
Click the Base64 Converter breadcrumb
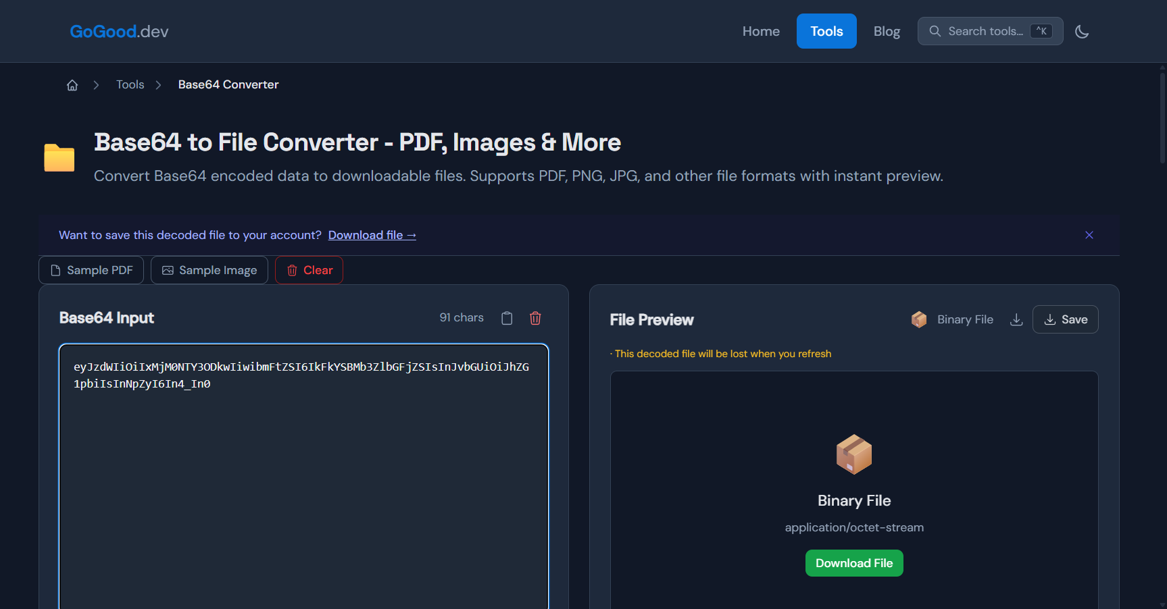228,84
